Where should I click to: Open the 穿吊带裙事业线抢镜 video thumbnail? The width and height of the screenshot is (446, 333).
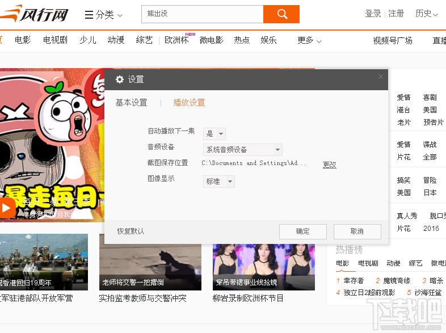pos(264,267)
